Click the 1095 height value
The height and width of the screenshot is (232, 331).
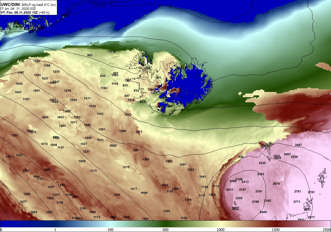(x=82, y=161)
